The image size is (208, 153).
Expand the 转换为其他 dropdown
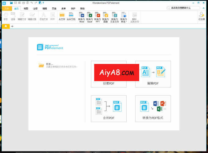click(124, 17)
